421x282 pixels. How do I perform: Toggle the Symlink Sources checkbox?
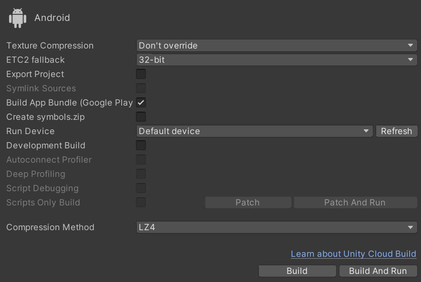tap(141, 88)
